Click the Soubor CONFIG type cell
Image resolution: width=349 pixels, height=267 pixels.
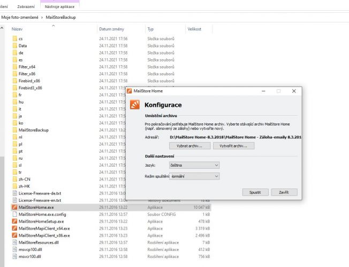tap(162, 214)
